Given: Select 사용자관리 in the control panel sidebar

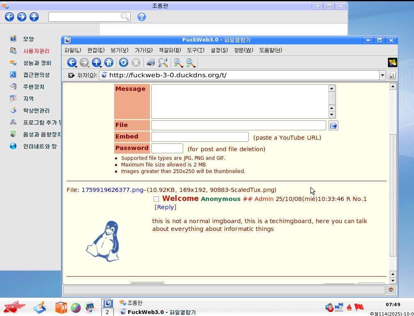Looking at the screenshot, I should coord(36,51).
